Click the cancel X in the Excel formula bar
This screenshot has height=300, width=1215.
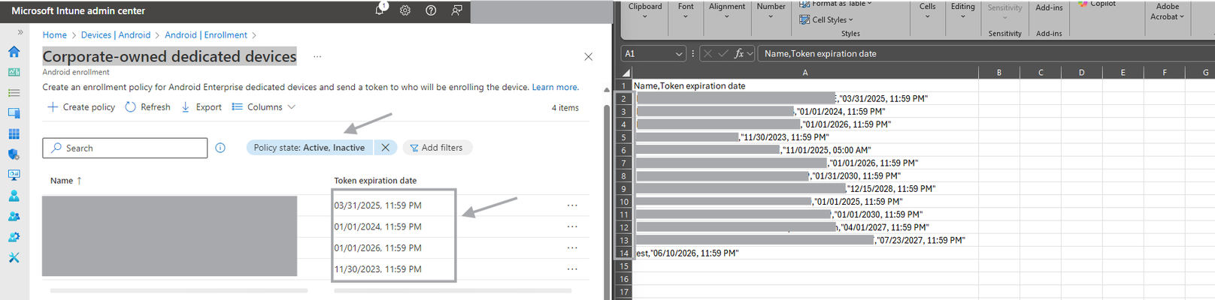(707, 54)
